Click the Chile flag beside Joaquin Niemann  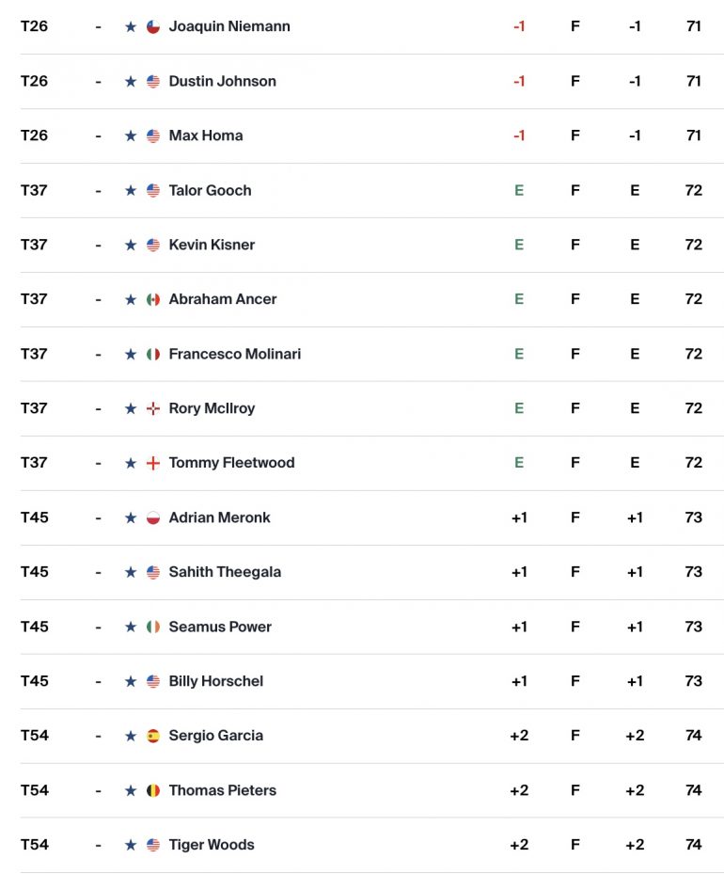pyautogui.click(x=153, y=26)
